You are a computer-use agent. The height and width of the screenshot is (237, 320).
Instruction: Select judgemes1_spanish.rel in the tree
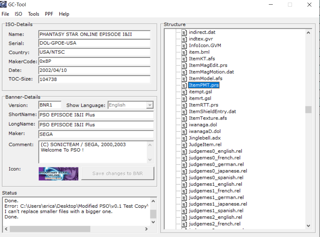216,211
